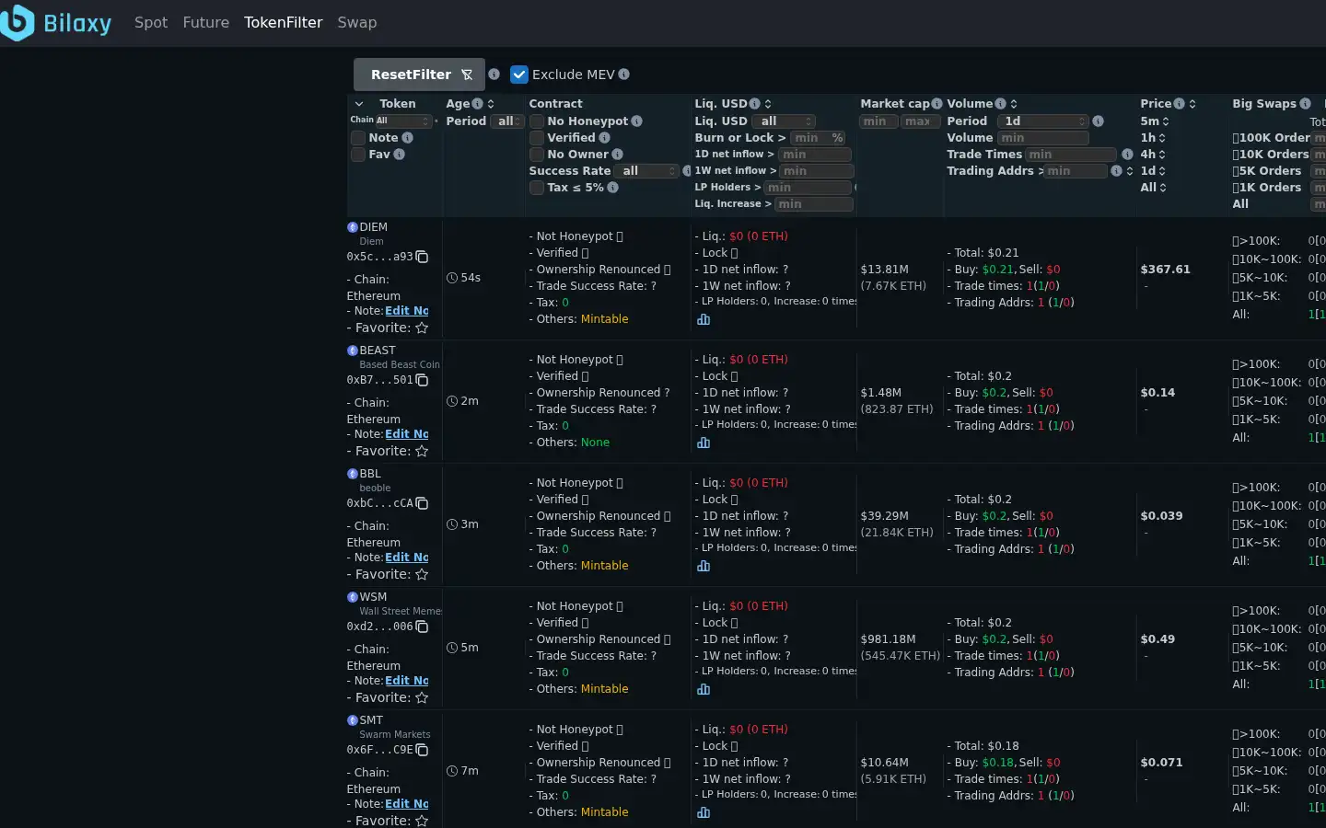Click the Market cap min field
The height and width of the screenshot is (828, 1326).
pyautogui.click(x=878, y=121)
